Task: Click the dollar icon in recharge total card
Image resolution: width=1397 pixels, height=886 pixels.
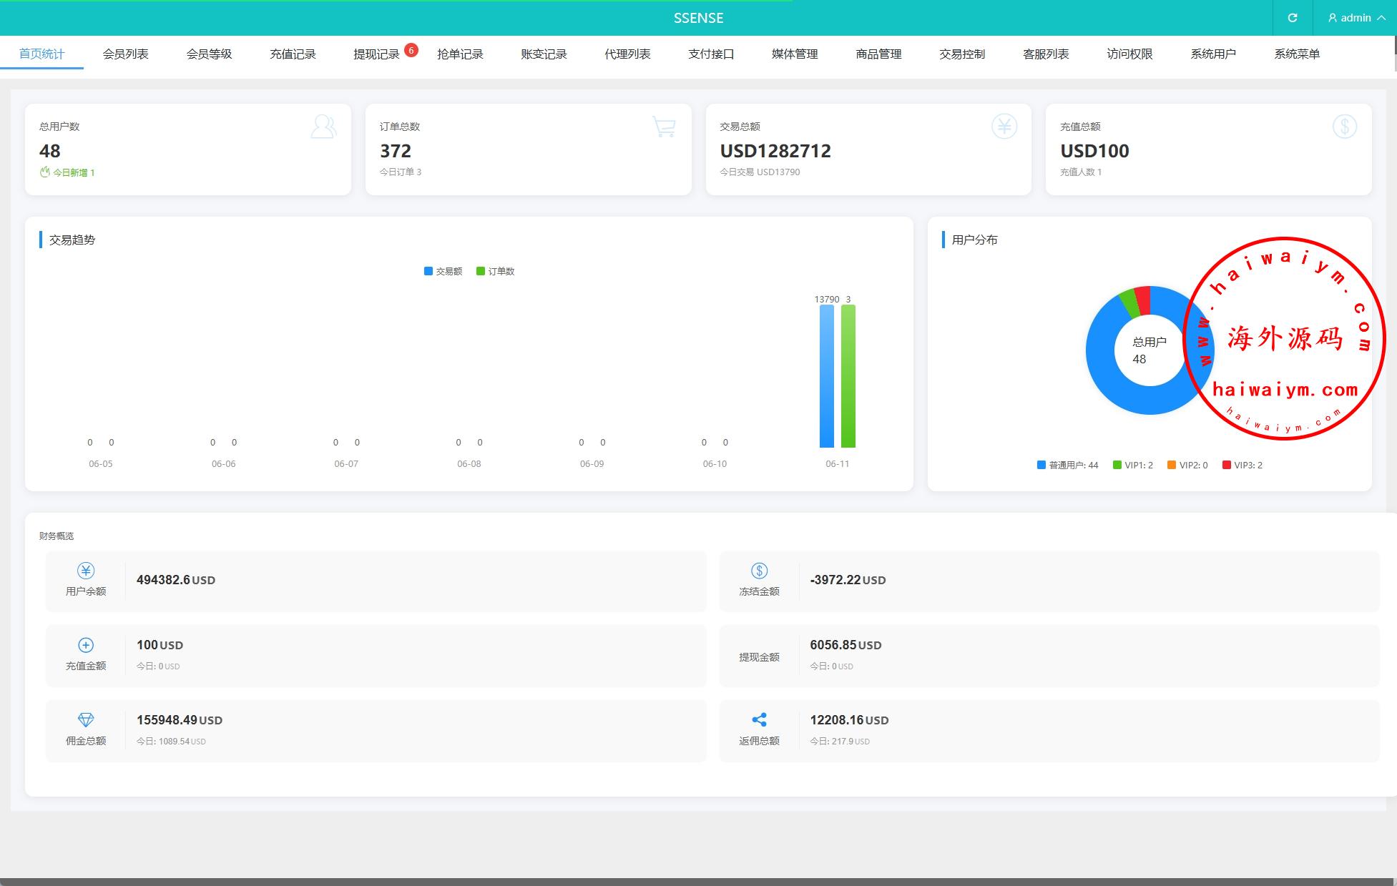Action: click(x=1344, y=127)
